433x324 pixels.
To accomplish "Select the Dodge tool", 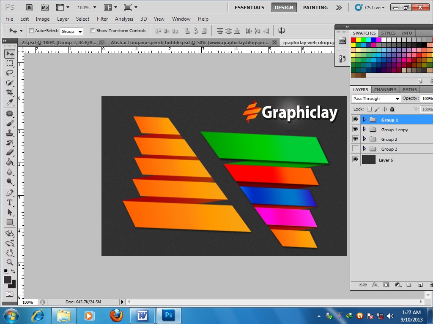I will tap(10, 181).
